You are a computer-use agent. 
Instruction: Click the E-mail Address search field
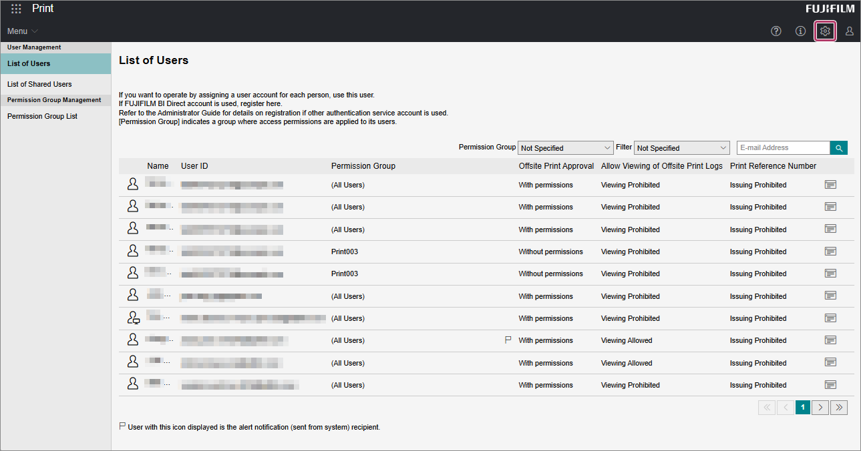[x=783, y=148]
